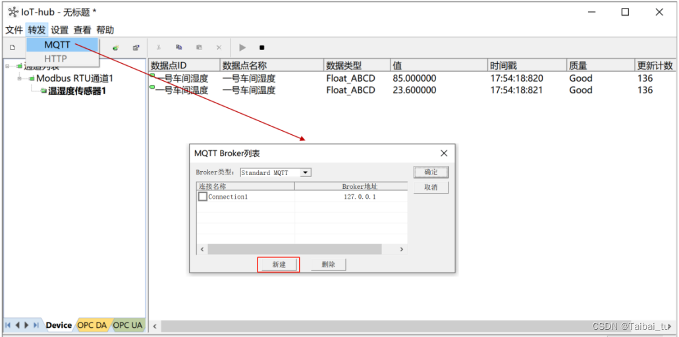The height and width of the screenshot is (337, 679).
Task: Switch to the OPC UA tab
Action: pyautogui.click(x=128, y=325)
